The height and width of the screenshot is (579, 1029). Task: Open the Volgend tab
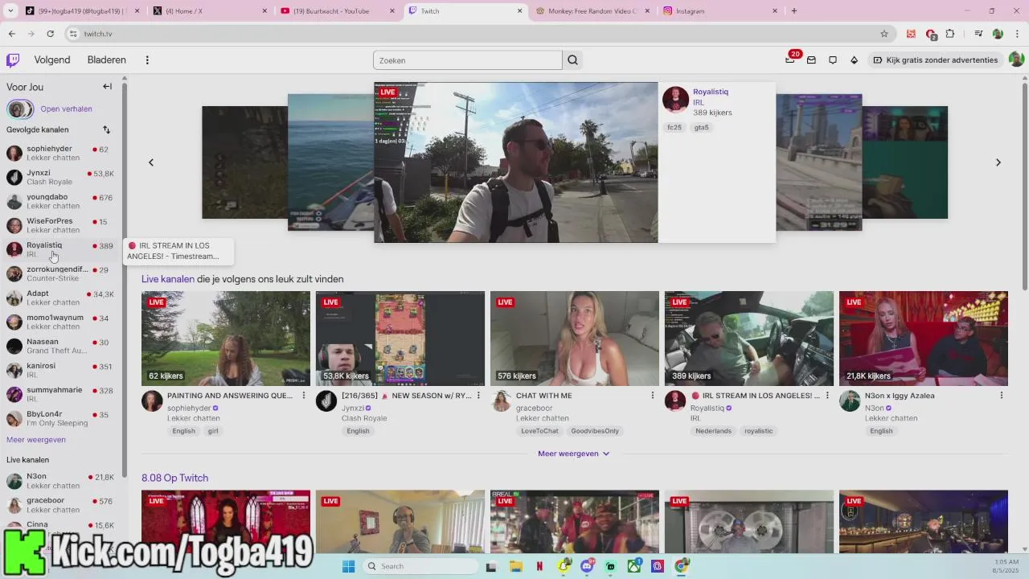click(52, 60)
